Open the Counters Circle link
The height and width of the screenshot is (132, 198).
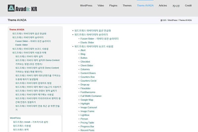click(88, 81)
